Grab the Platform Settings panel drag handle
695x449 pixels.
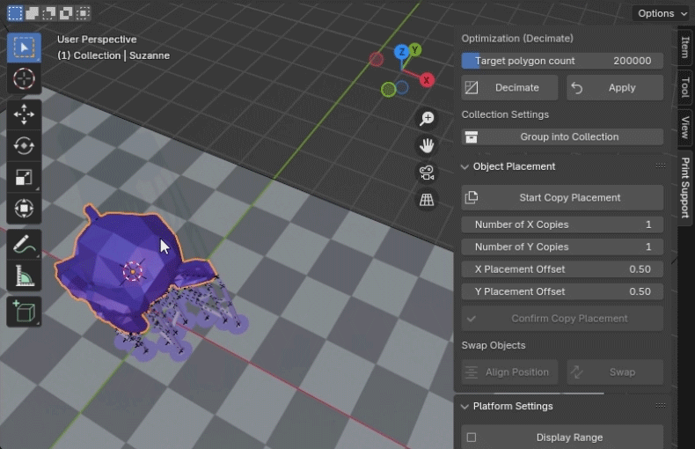tap(661, 406)
